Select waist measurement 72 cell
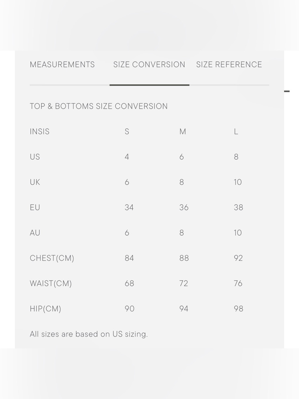299x399 pixels. 184,283
